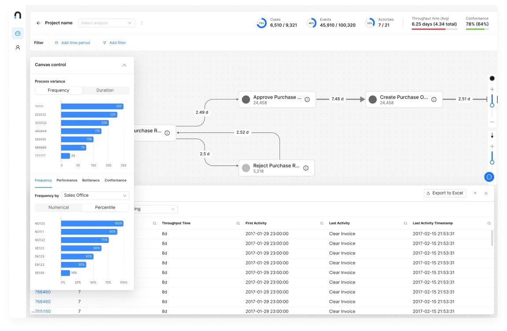Click the Activities 33% progress ring

click(x=370, y=23)
